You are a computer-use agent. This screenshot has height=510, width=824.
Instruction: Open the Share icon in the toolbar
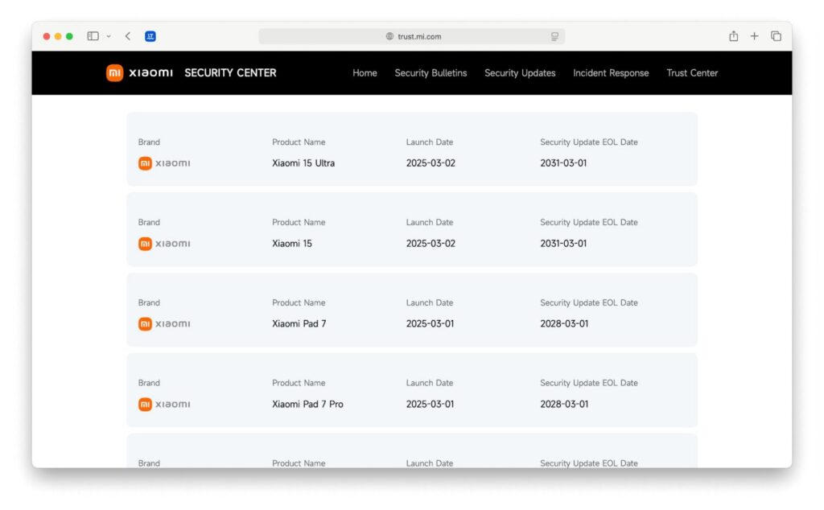(733, 35)
